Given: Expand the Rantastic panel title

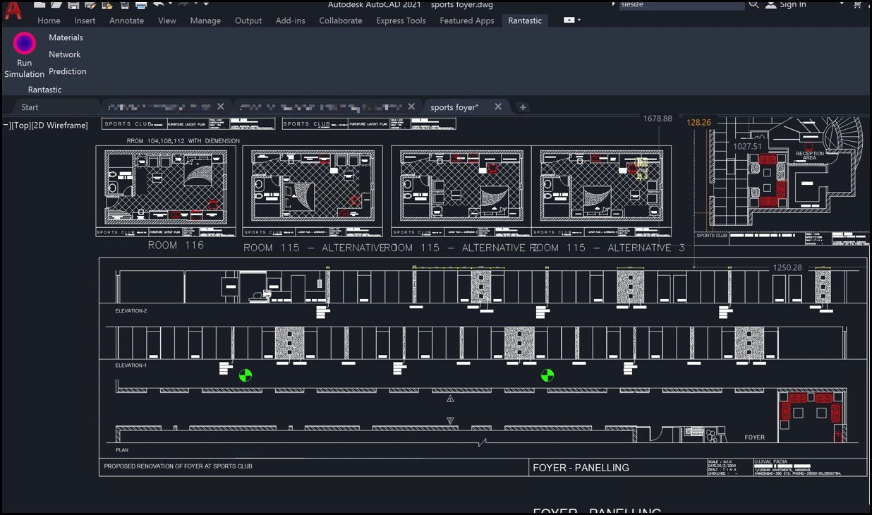Looking at the screenshot, I should pos(44,90).
